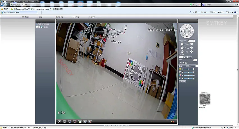Viewport: 239px width, 129px height.
Task: Toggle the muted audio speaker icon
Action: point(172,122)
